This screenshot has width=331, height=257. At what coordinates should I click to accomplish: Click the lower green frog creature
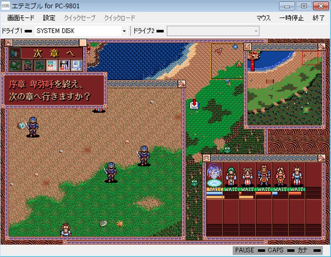point(194,183)
